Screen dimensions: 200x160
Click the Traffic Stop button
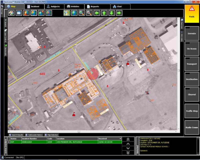point(192,111)
